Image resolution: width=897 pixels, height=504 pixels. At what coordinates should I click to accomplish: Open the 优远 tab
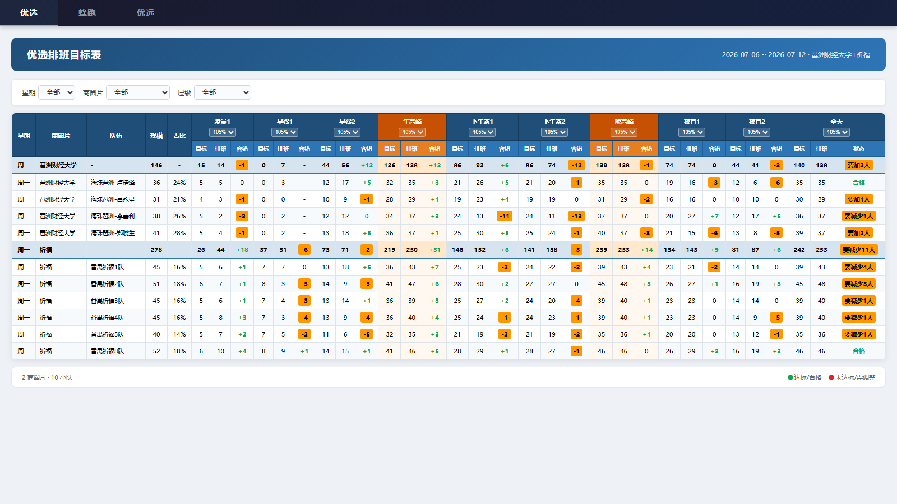(145, 13)
